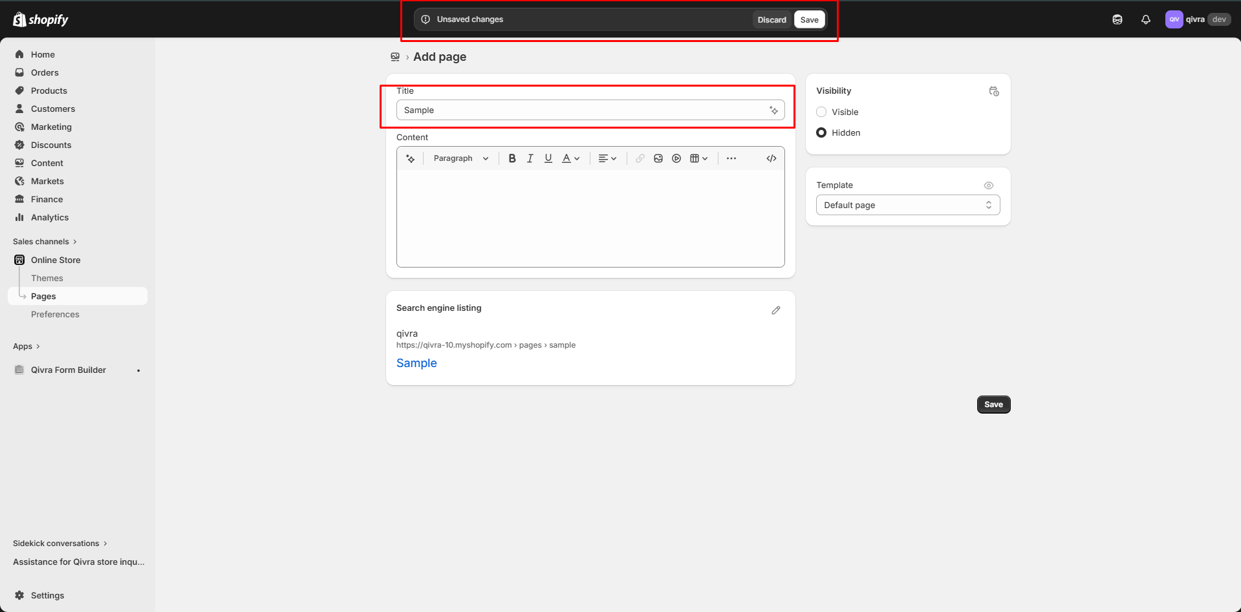Image resolution: width=1241 pixels, height=612 pixels.
Task: Toggle italic formatting
Action: (x=530, y=158)
